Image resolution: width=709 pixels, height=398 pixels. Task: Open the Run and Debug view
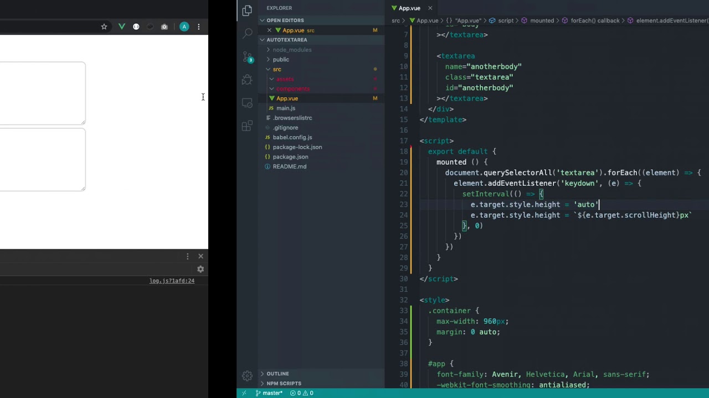[x=247, y=80]
